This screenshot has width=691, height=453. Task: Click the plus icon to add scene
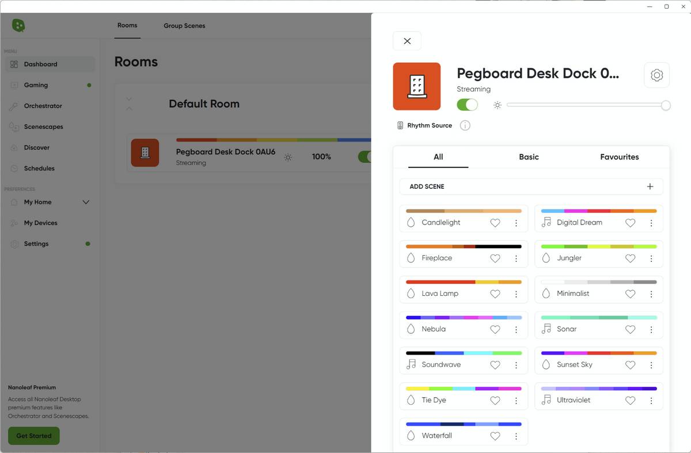click(x=650, y=186)
